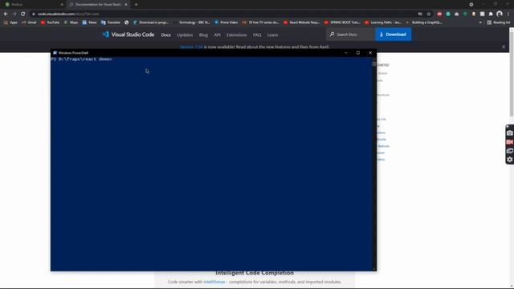Open the Learn navigation item
The height and width of the screenshot is (289, 514).
tap(272, 35)
